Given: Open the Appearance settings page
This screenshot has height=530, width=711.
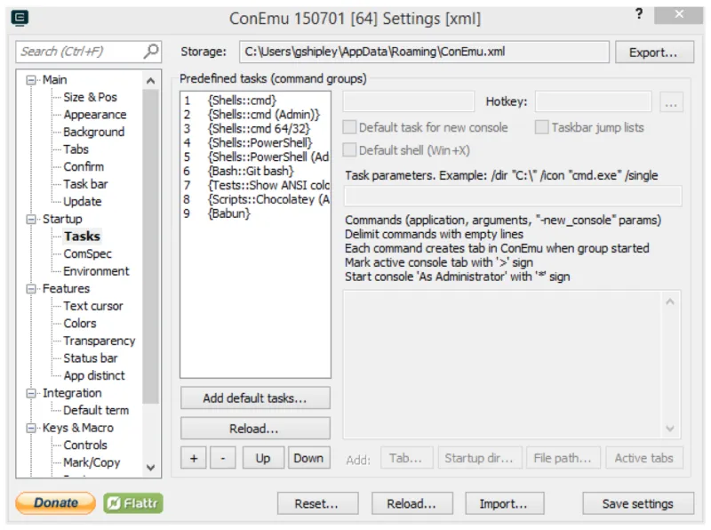Looking at the screenshot, I should coord(94,115).
